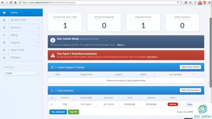Bookmark page with star icon

pyautogui.click(x=181, y=2)
